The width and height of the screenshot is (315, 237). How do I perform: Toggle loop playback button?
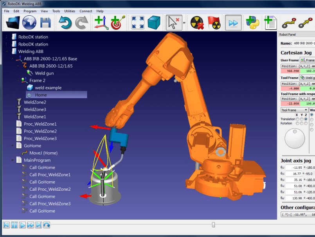tap(47, 225)
